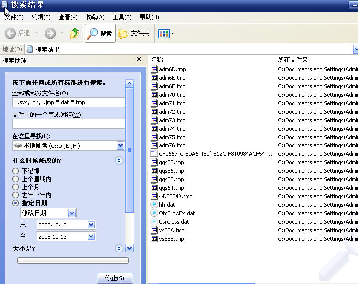The image size is (358, 284).
Task: Open the 工具(T) menu
Action: (122, 17)
